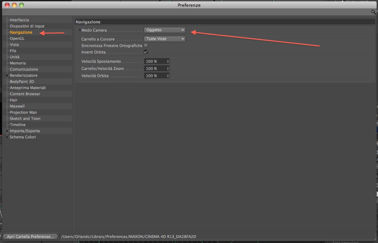Expand the Renderizzatore tree arrow
This screenshot has width=378, height=243.
[8, 75]
